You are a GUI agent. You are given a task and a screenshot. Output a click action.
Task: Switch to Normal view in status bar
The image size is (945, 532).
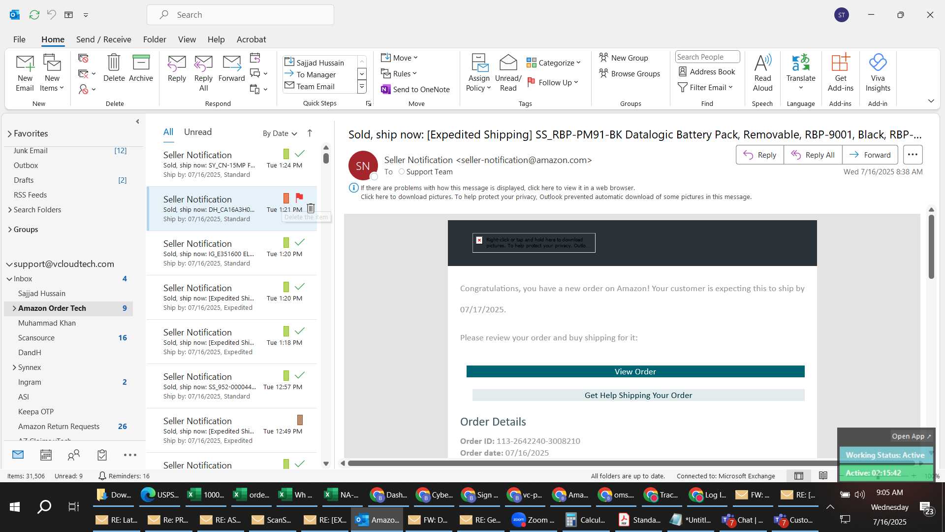pos(799,475)
